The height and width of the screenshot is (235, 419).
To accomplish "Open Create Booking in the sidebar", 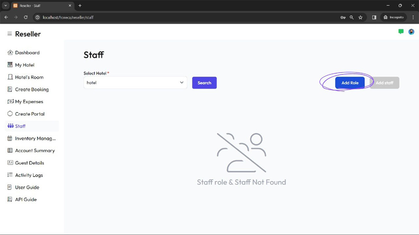I will (x=32, y=89).
